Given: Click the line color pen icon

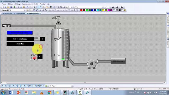Looking at the screenshot, I should [113, 7].
